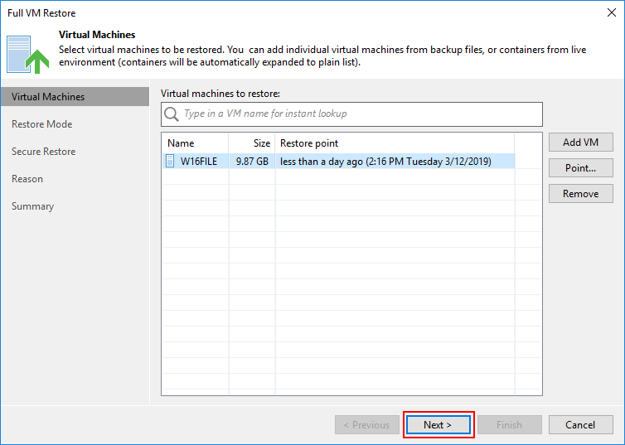Sort list by Name column header

click(x=196, y=143)
